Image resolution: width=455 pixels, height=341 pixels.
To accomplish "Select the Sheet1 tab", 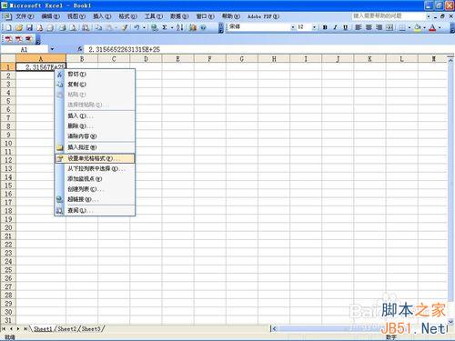I will [43, 328].
